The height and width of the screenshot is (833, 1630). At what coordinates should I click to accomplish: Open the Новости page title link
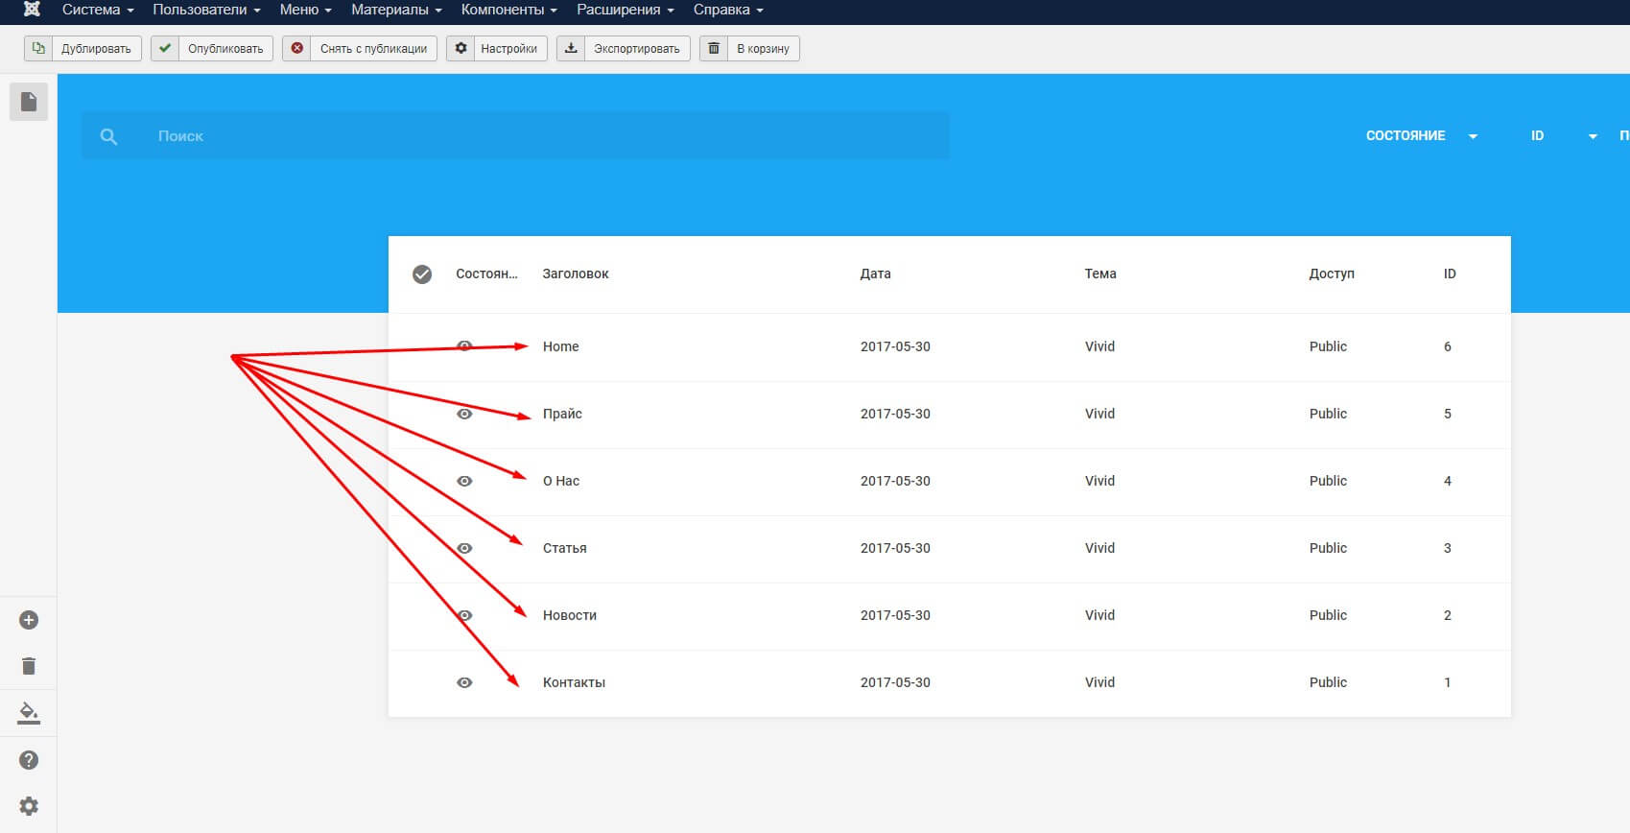[570, 615]
